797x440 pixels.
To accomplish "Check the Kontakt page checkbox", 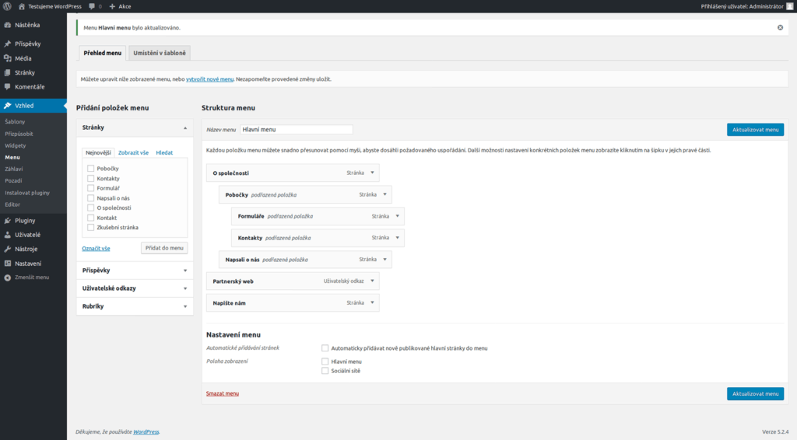I will [90, 218].
